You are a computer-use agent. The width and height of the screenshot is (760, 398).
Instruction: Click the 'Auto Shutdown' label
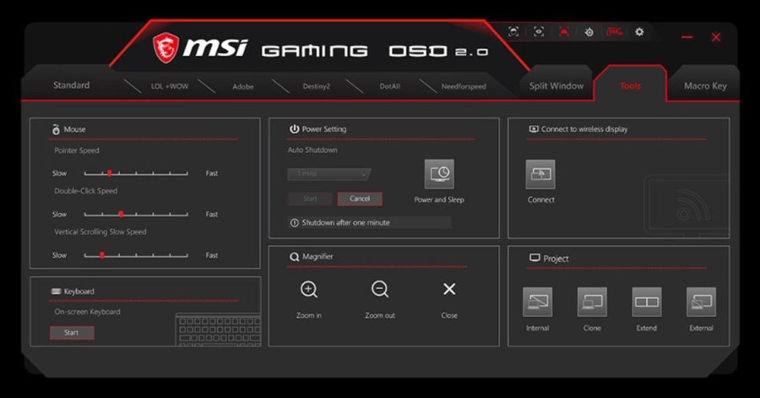tap(312, 150)
